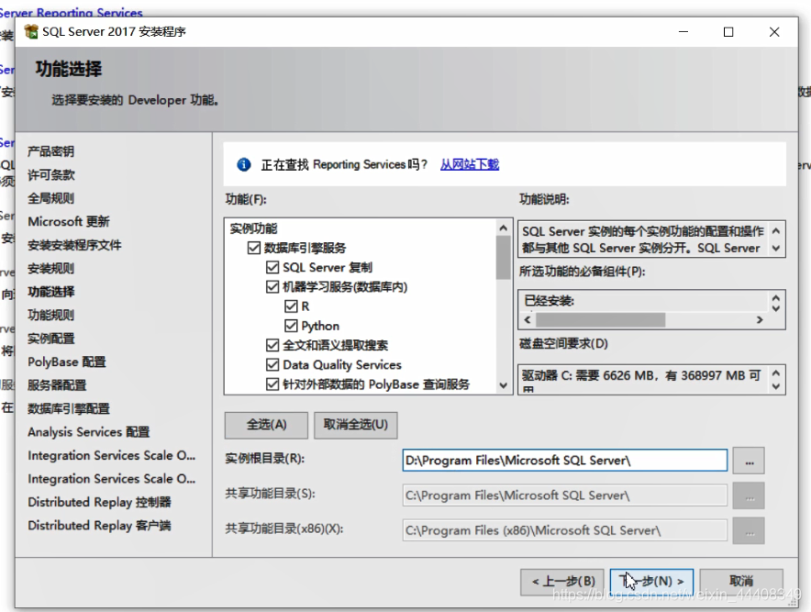Toggle 针对外部数据的 PolyBase 查询服务 checkbox
The width and height of the screenshot is (811, 612).
(x=272, y=384)
